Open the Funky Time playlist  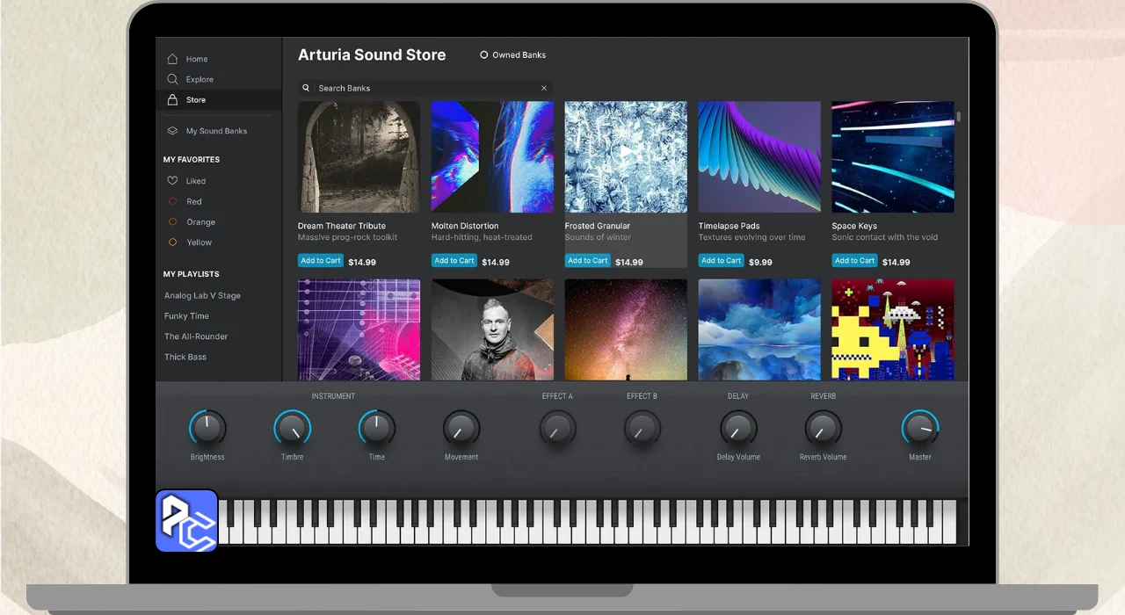click(186, 316)
